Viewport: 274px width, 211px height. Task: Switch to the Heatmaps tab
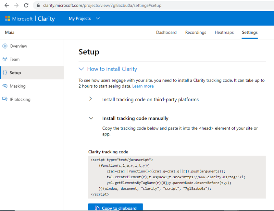(224, 32)
